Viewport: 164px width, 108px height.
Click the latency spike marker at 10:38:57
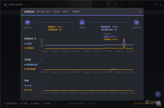(x=124, y=39)
